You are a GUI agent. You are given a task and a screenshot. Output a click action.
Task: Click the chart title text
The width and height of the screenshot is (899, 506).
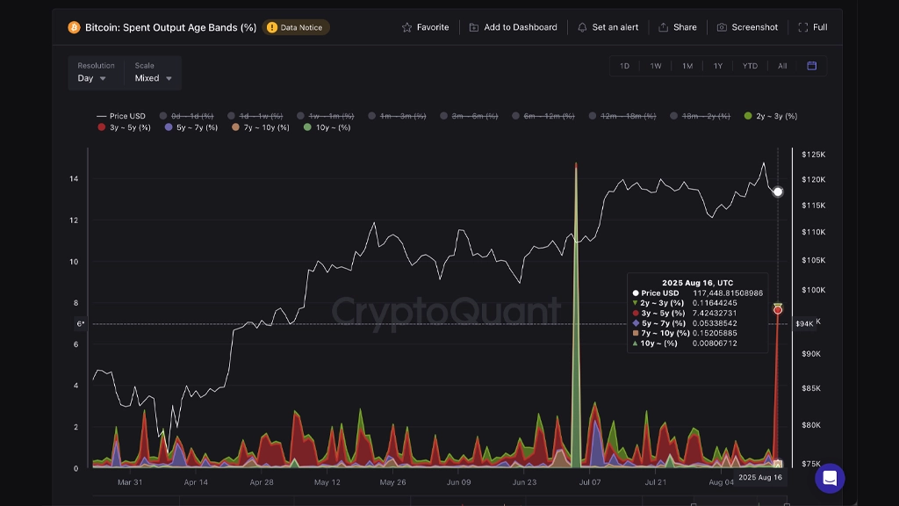pyautogui.click(x=171, y=27)
